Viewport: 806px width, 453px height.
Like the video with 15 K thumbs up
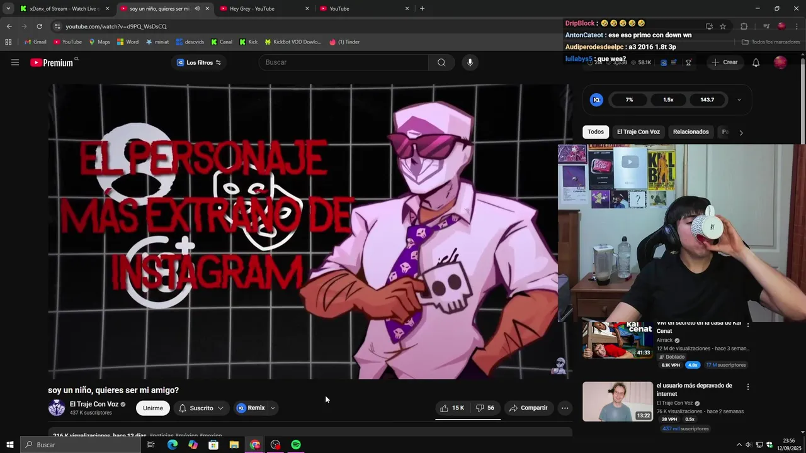tap(452, 408)
